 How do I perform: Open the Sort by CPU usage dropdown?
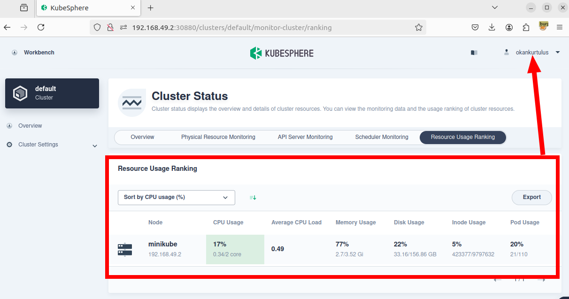point(176,198)
